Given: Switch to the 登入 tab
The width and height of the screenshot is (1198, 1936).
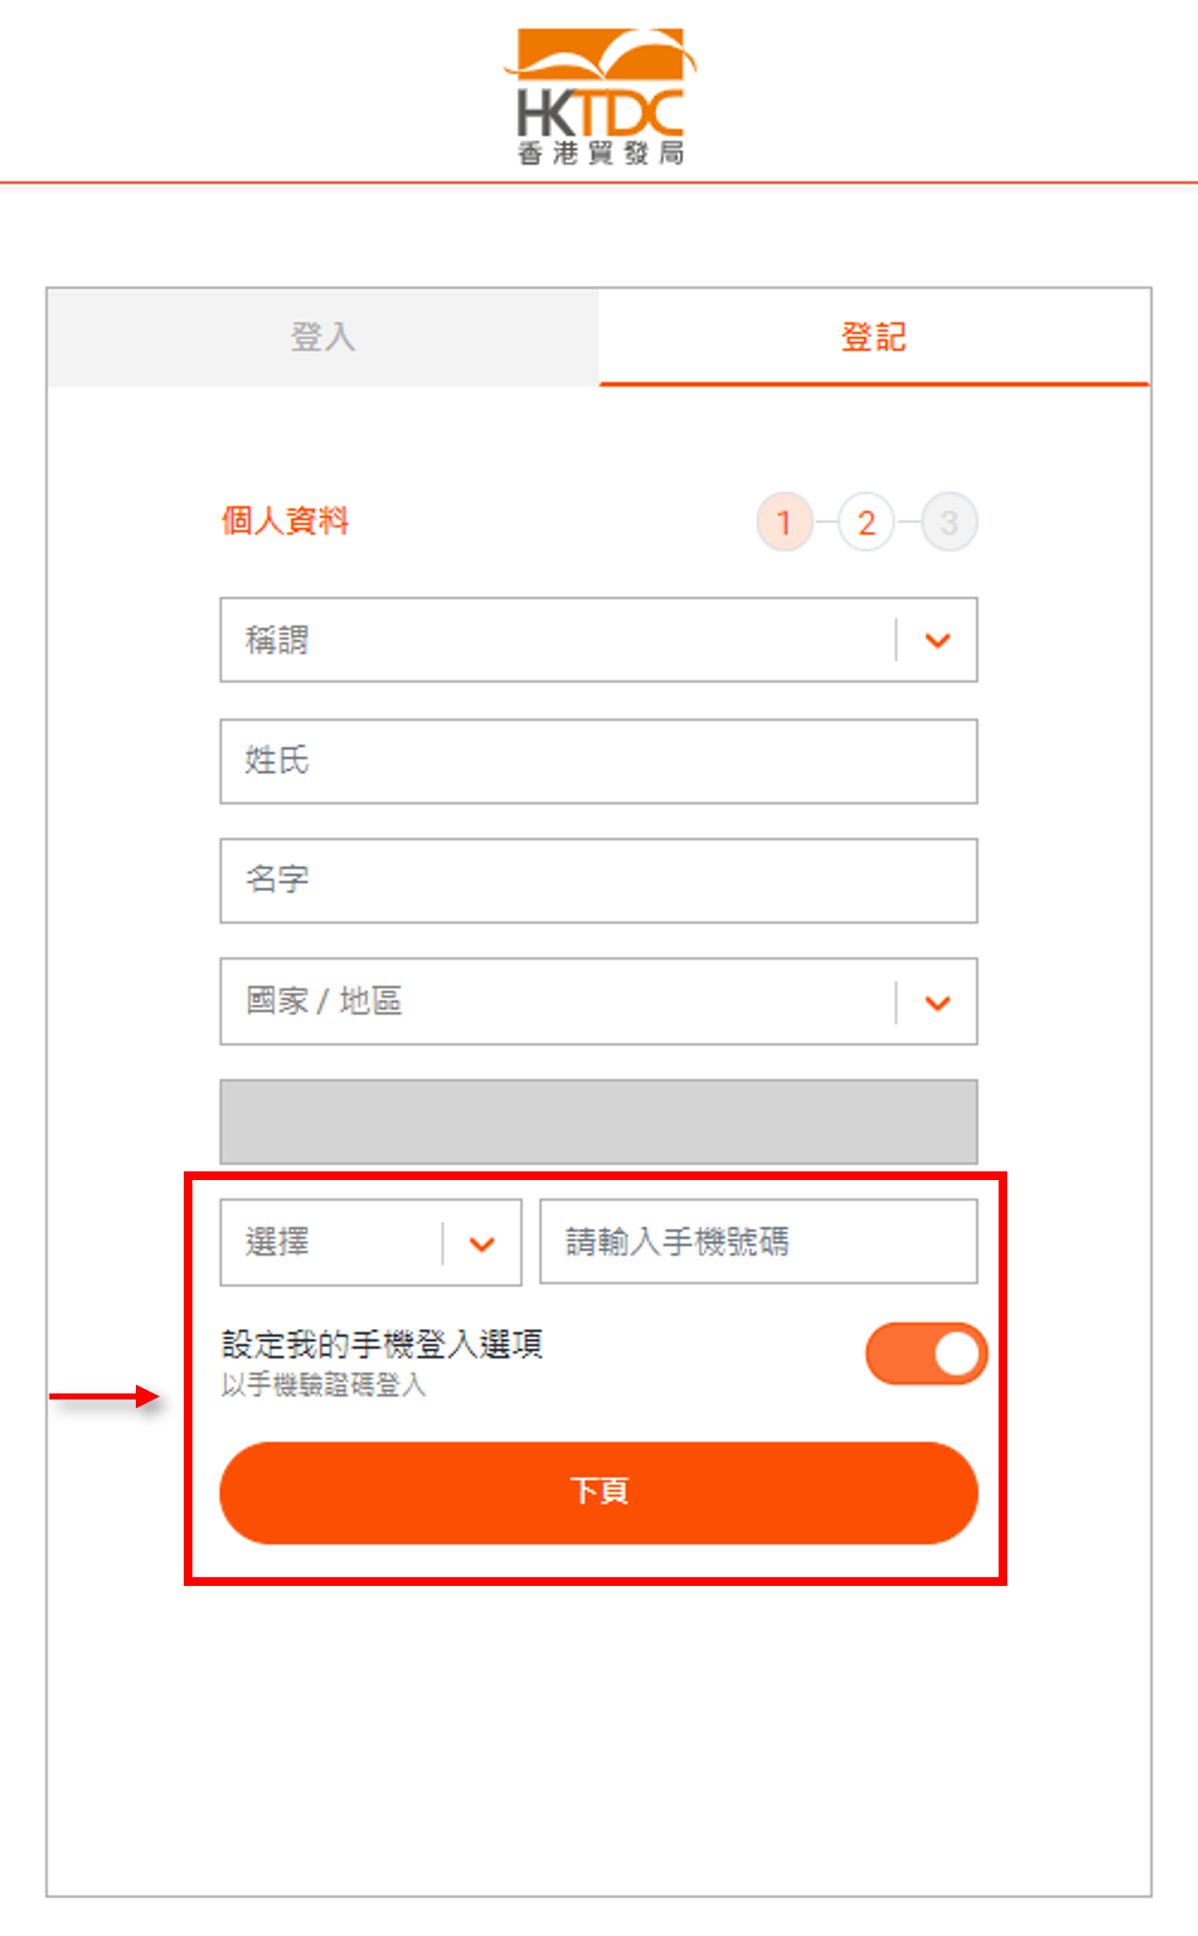Looking at the screenshot, I should point(323,337).
